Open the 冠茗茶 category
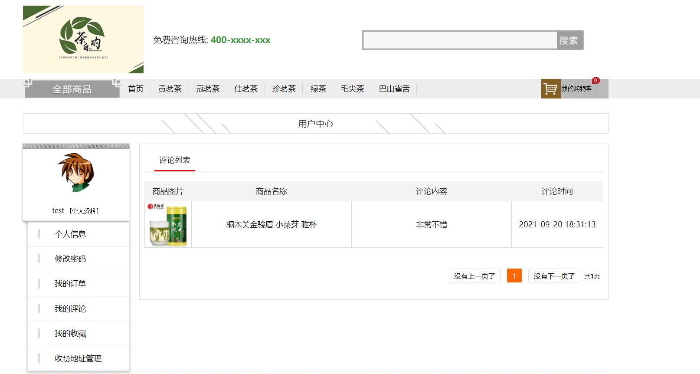 [x=208, y=89]
